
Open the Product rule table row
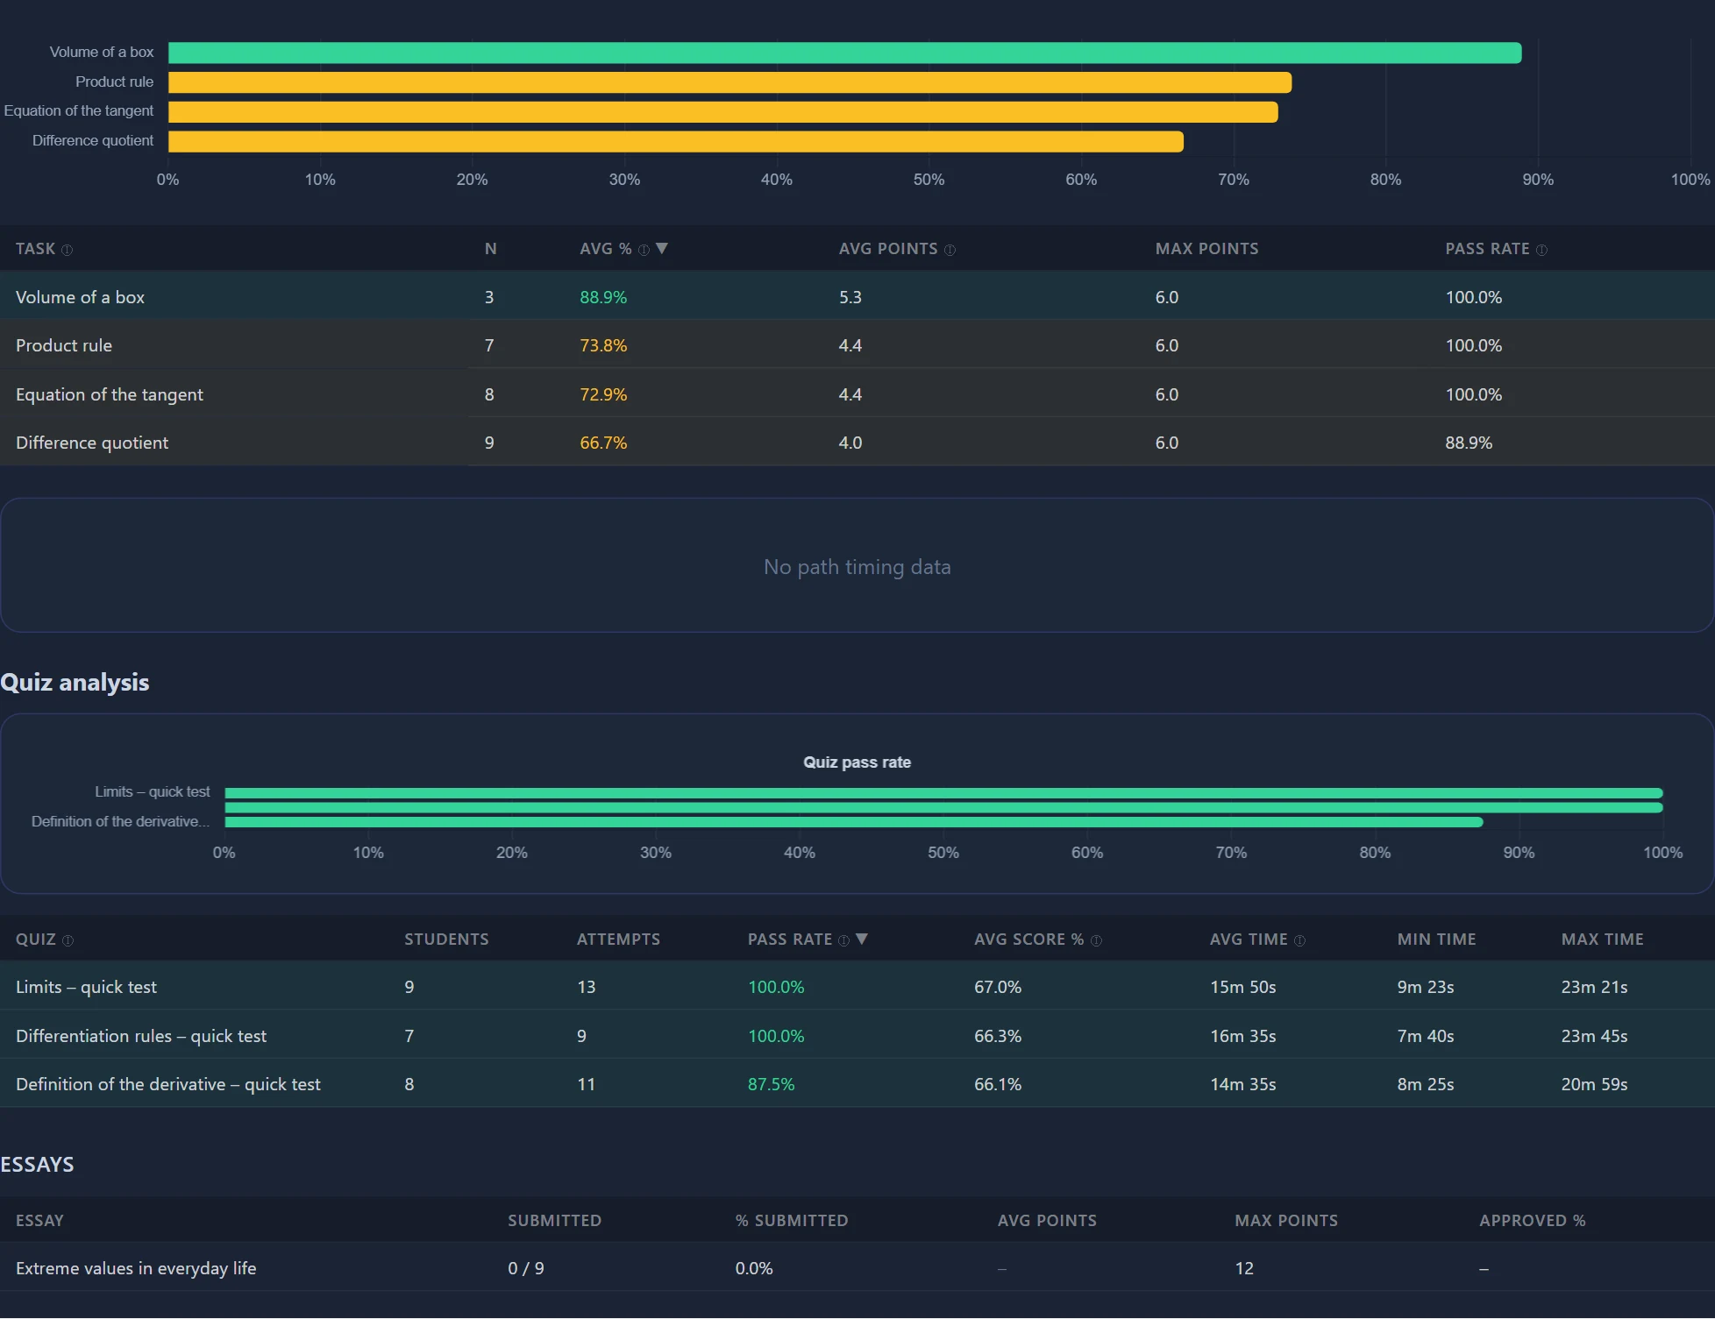[857, 345]
